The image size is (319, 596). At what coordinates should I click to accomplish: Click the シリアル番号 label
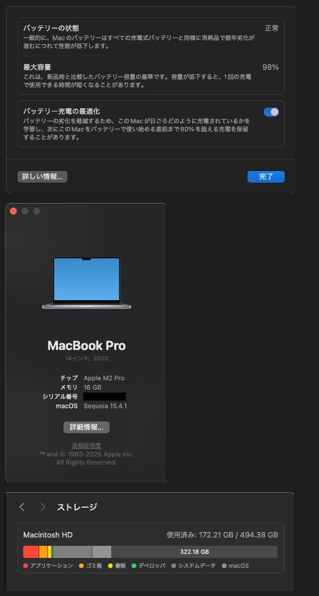[60, 396]
